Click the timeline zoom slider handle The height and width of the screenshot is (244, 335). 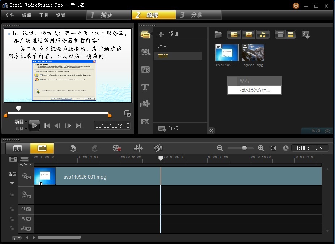tap(245, 148)
